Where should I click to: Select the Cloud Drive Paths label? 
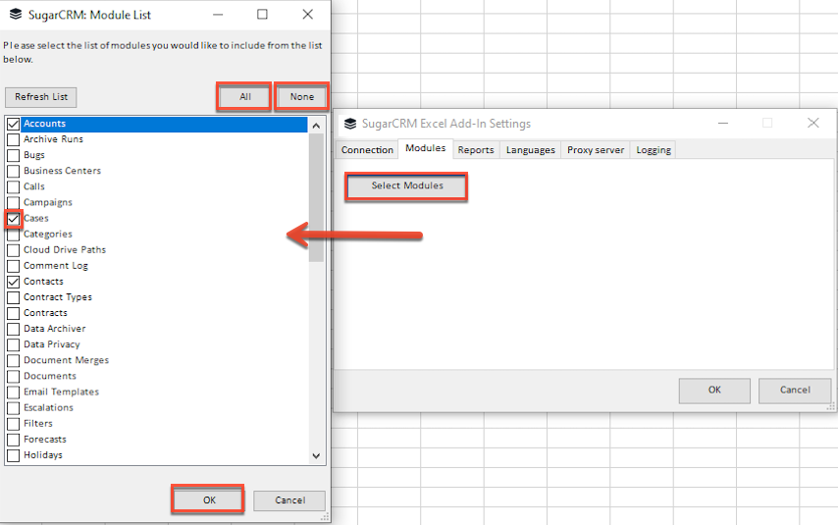[x=65, y=249]
